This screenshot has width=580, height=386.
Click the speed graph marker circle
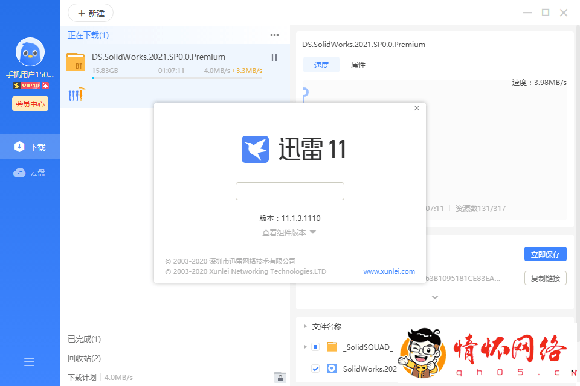tap(305, 92)
